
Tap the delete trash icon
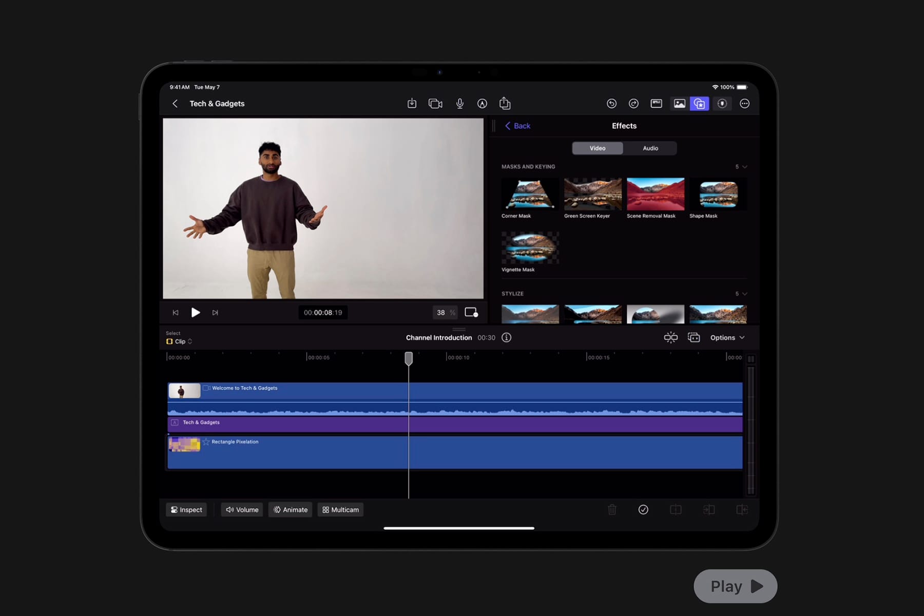point(612,510)
